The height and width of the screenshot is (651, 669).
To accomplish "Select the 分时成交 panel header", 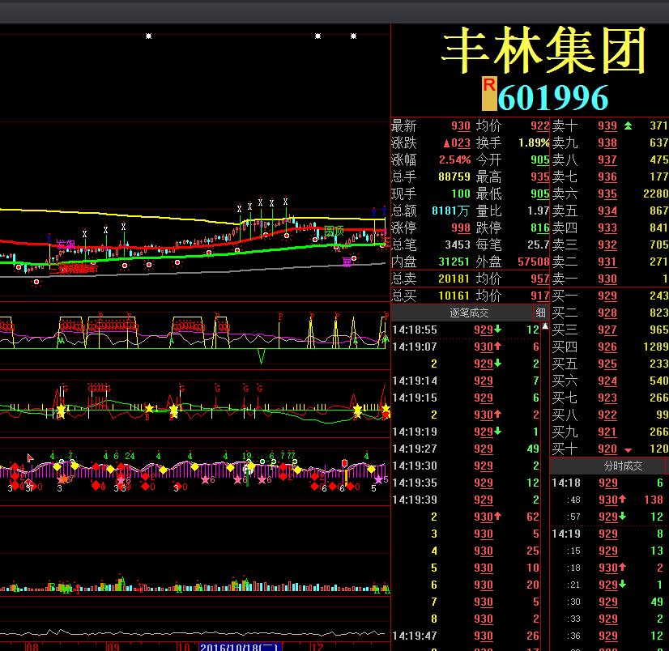I will (624, 466).
